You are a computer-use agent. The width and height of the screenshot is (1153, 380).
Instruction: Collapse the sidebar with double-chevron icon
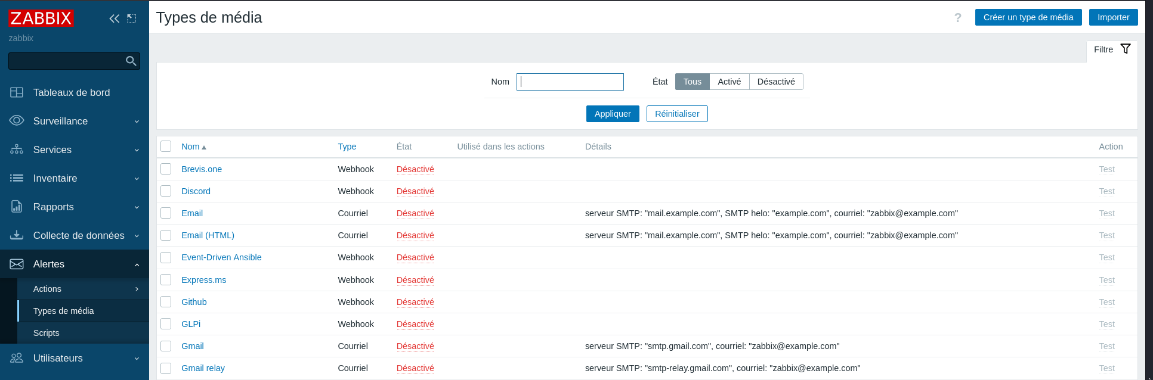click(114, 18)
